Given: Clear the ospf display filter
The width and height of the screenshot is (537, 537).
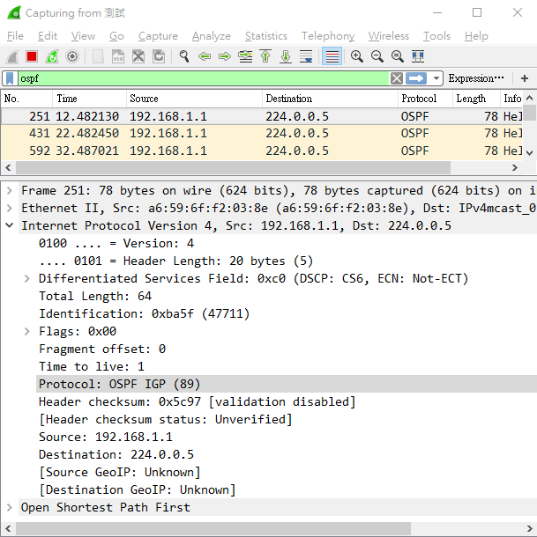Looking at the screenshot, I should point(396,78).
